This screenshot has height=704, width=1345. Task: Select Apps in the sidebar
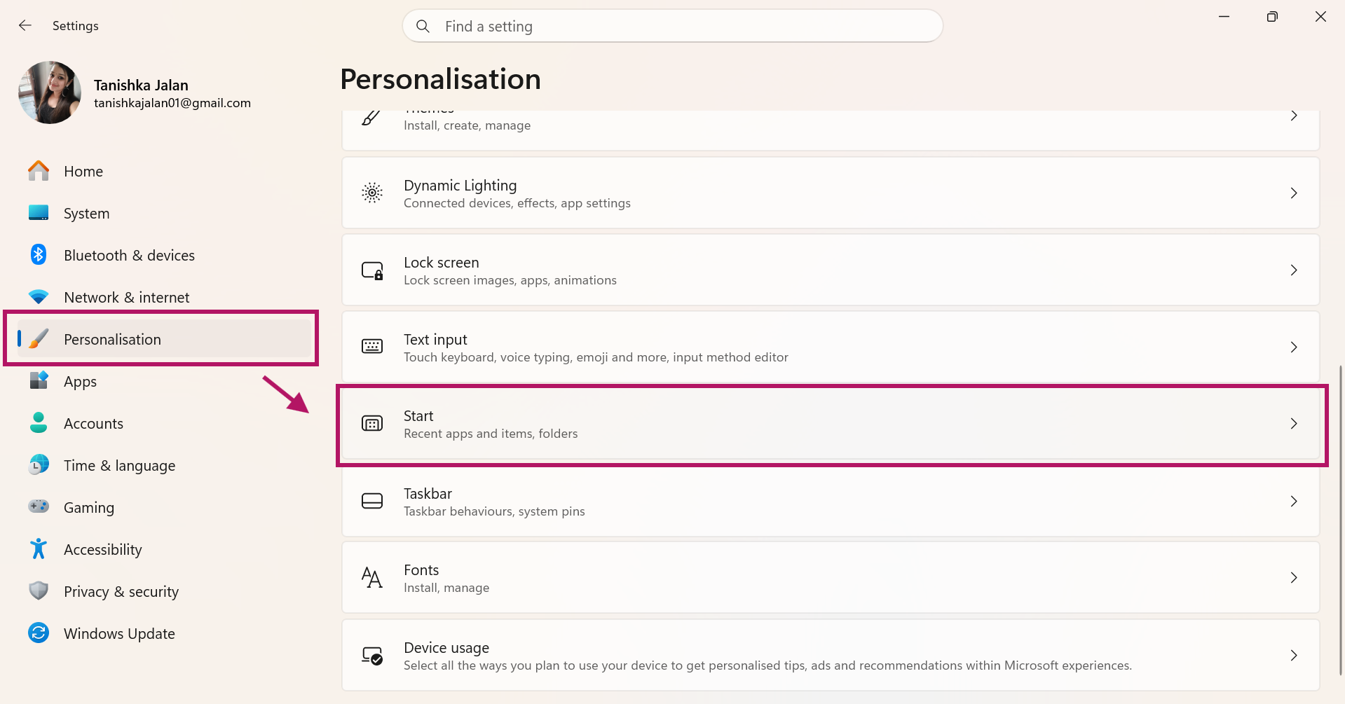point(164,381)
